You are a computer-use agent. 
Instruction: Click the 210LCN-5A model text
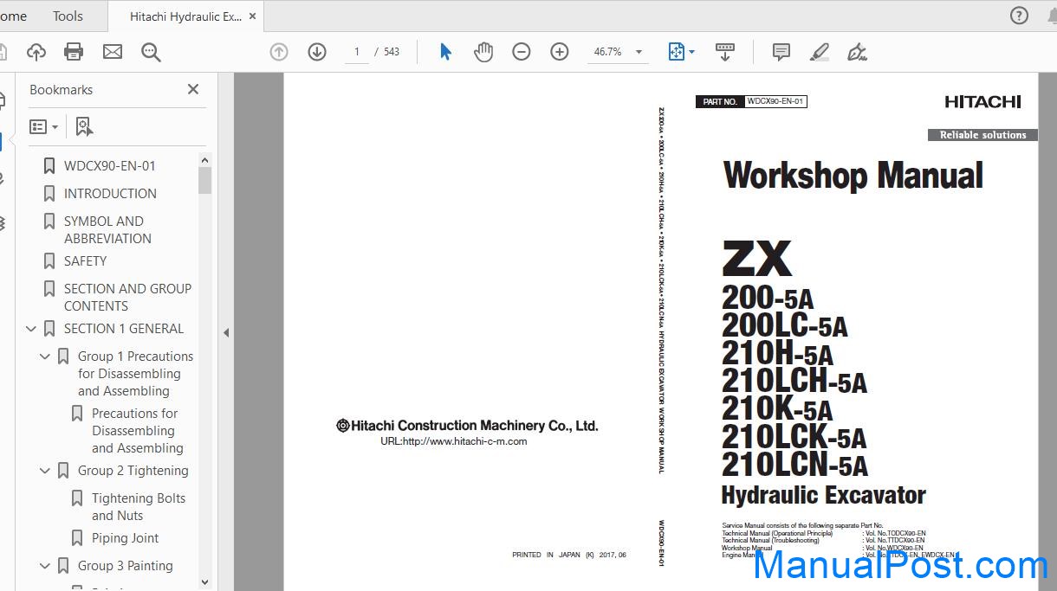coord(794,465)
